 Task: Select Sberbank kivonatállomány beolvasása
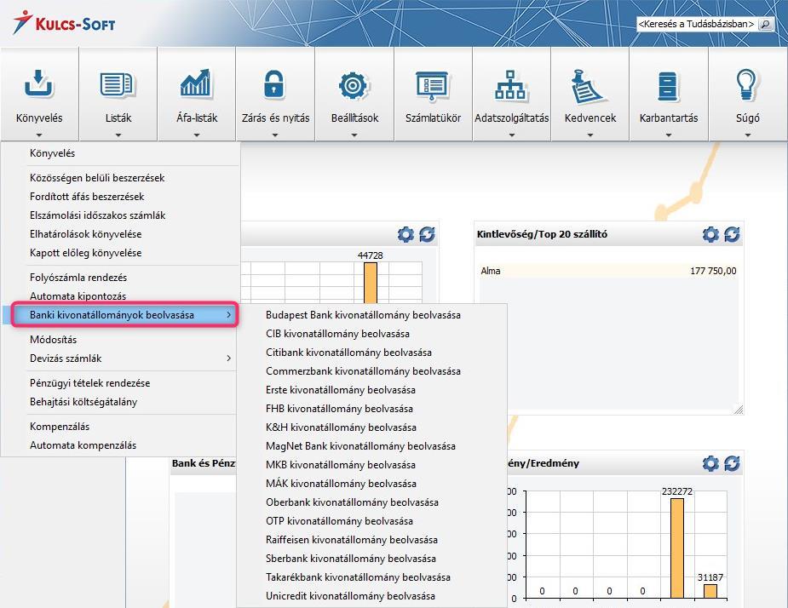click(372, 559)
